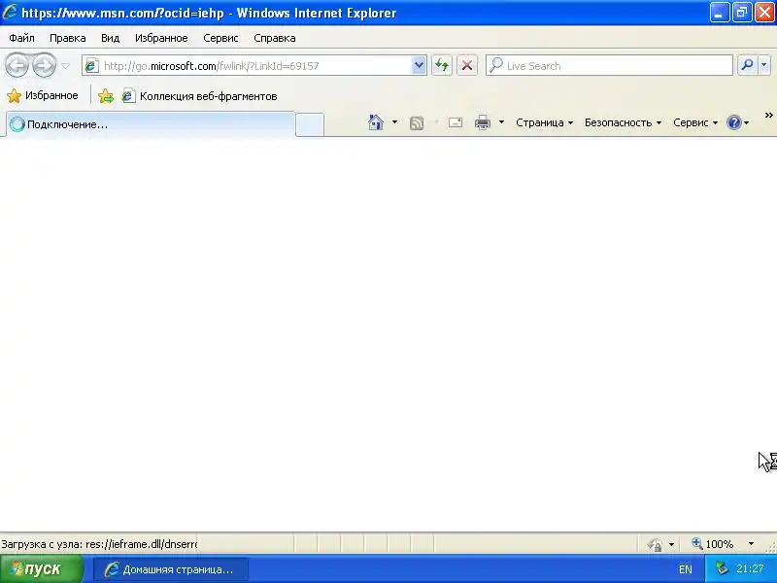
Task: Open Коллекция веб-фрагментов link
Action: (x=199, y=95)
